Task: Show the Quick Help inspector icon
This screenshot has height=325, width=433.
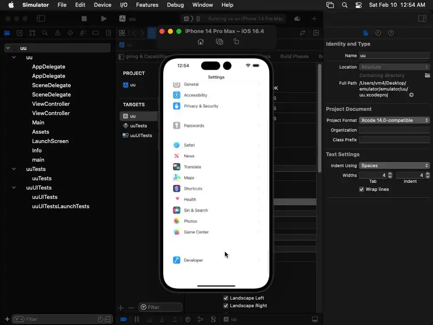Action: coord(391,33)
